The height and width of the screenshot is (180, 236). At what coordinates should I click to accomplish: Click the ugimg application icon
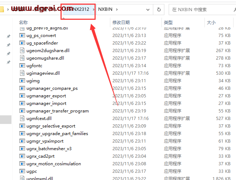22,81
